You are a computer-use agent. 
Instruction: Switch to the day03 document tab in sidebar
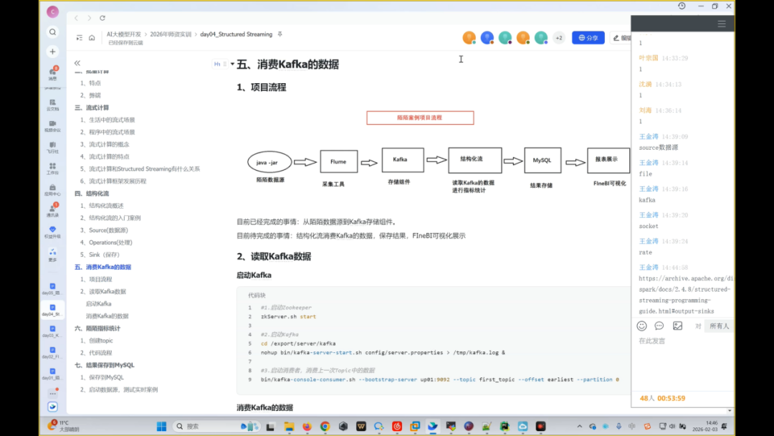pyautogui.click(x=52, y=331)
